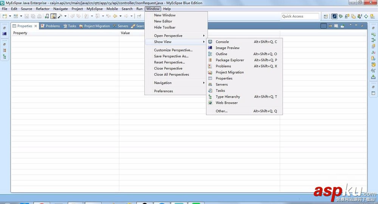Click the green download-arrow icon in right sidebar
The width and height of the screenshot is (378, 204).
pos(373,77)
